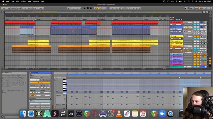Toggle Solo on 1 Drum Rack track
Screen dimensions: 213x119
[x=202, y=22]
